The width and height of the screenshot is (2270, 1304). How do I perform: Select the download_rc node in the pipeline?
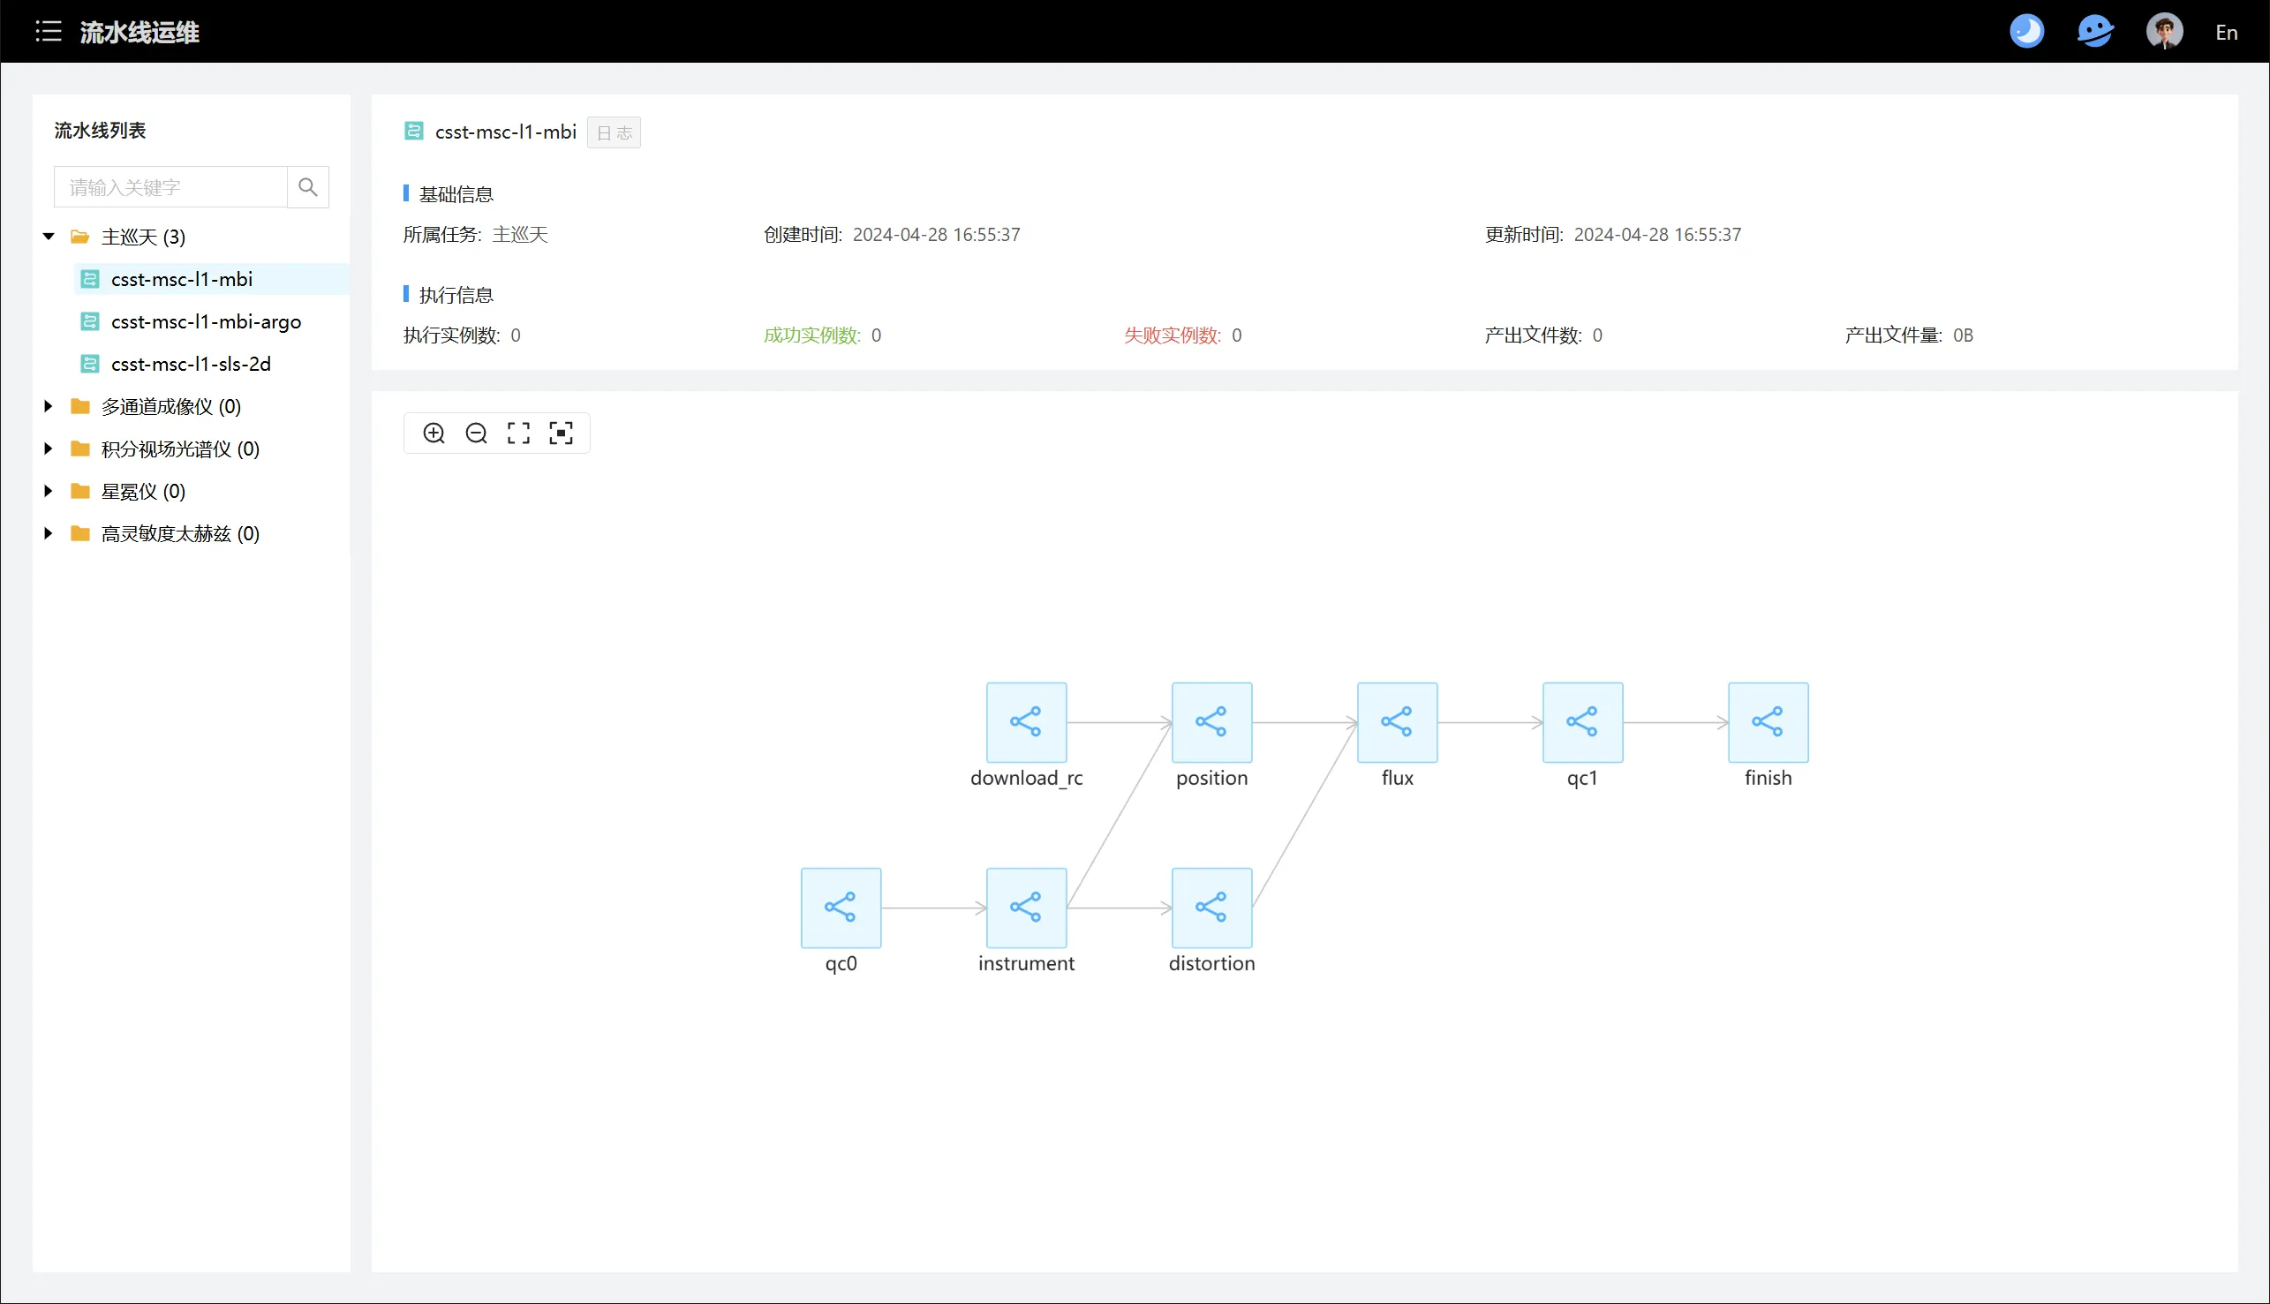(x=1025, y=722)
